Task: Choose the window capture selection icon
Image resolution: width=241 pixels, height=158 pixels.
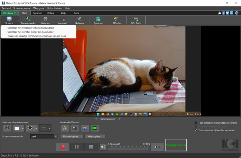Action: (16, 128)
